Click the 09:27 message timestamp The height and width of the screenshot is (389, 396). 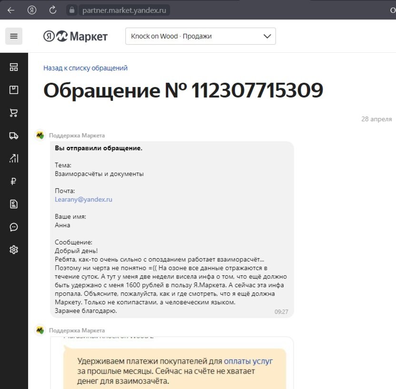coord(281,312)
